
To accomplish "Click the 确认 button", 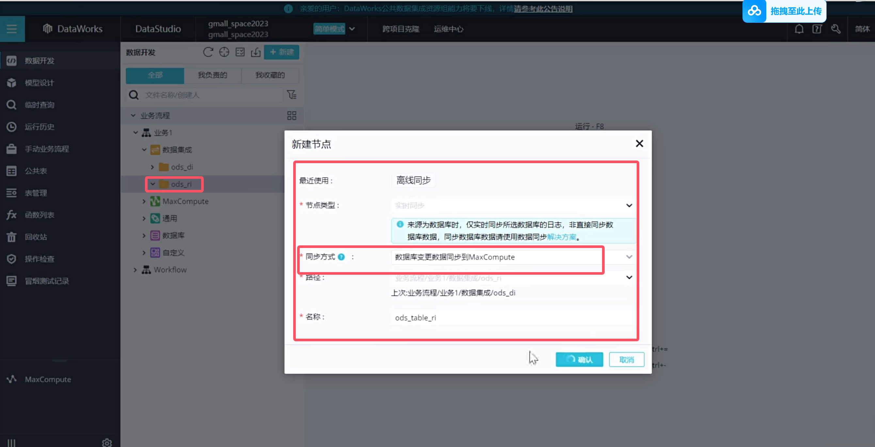I will (579, 360).
